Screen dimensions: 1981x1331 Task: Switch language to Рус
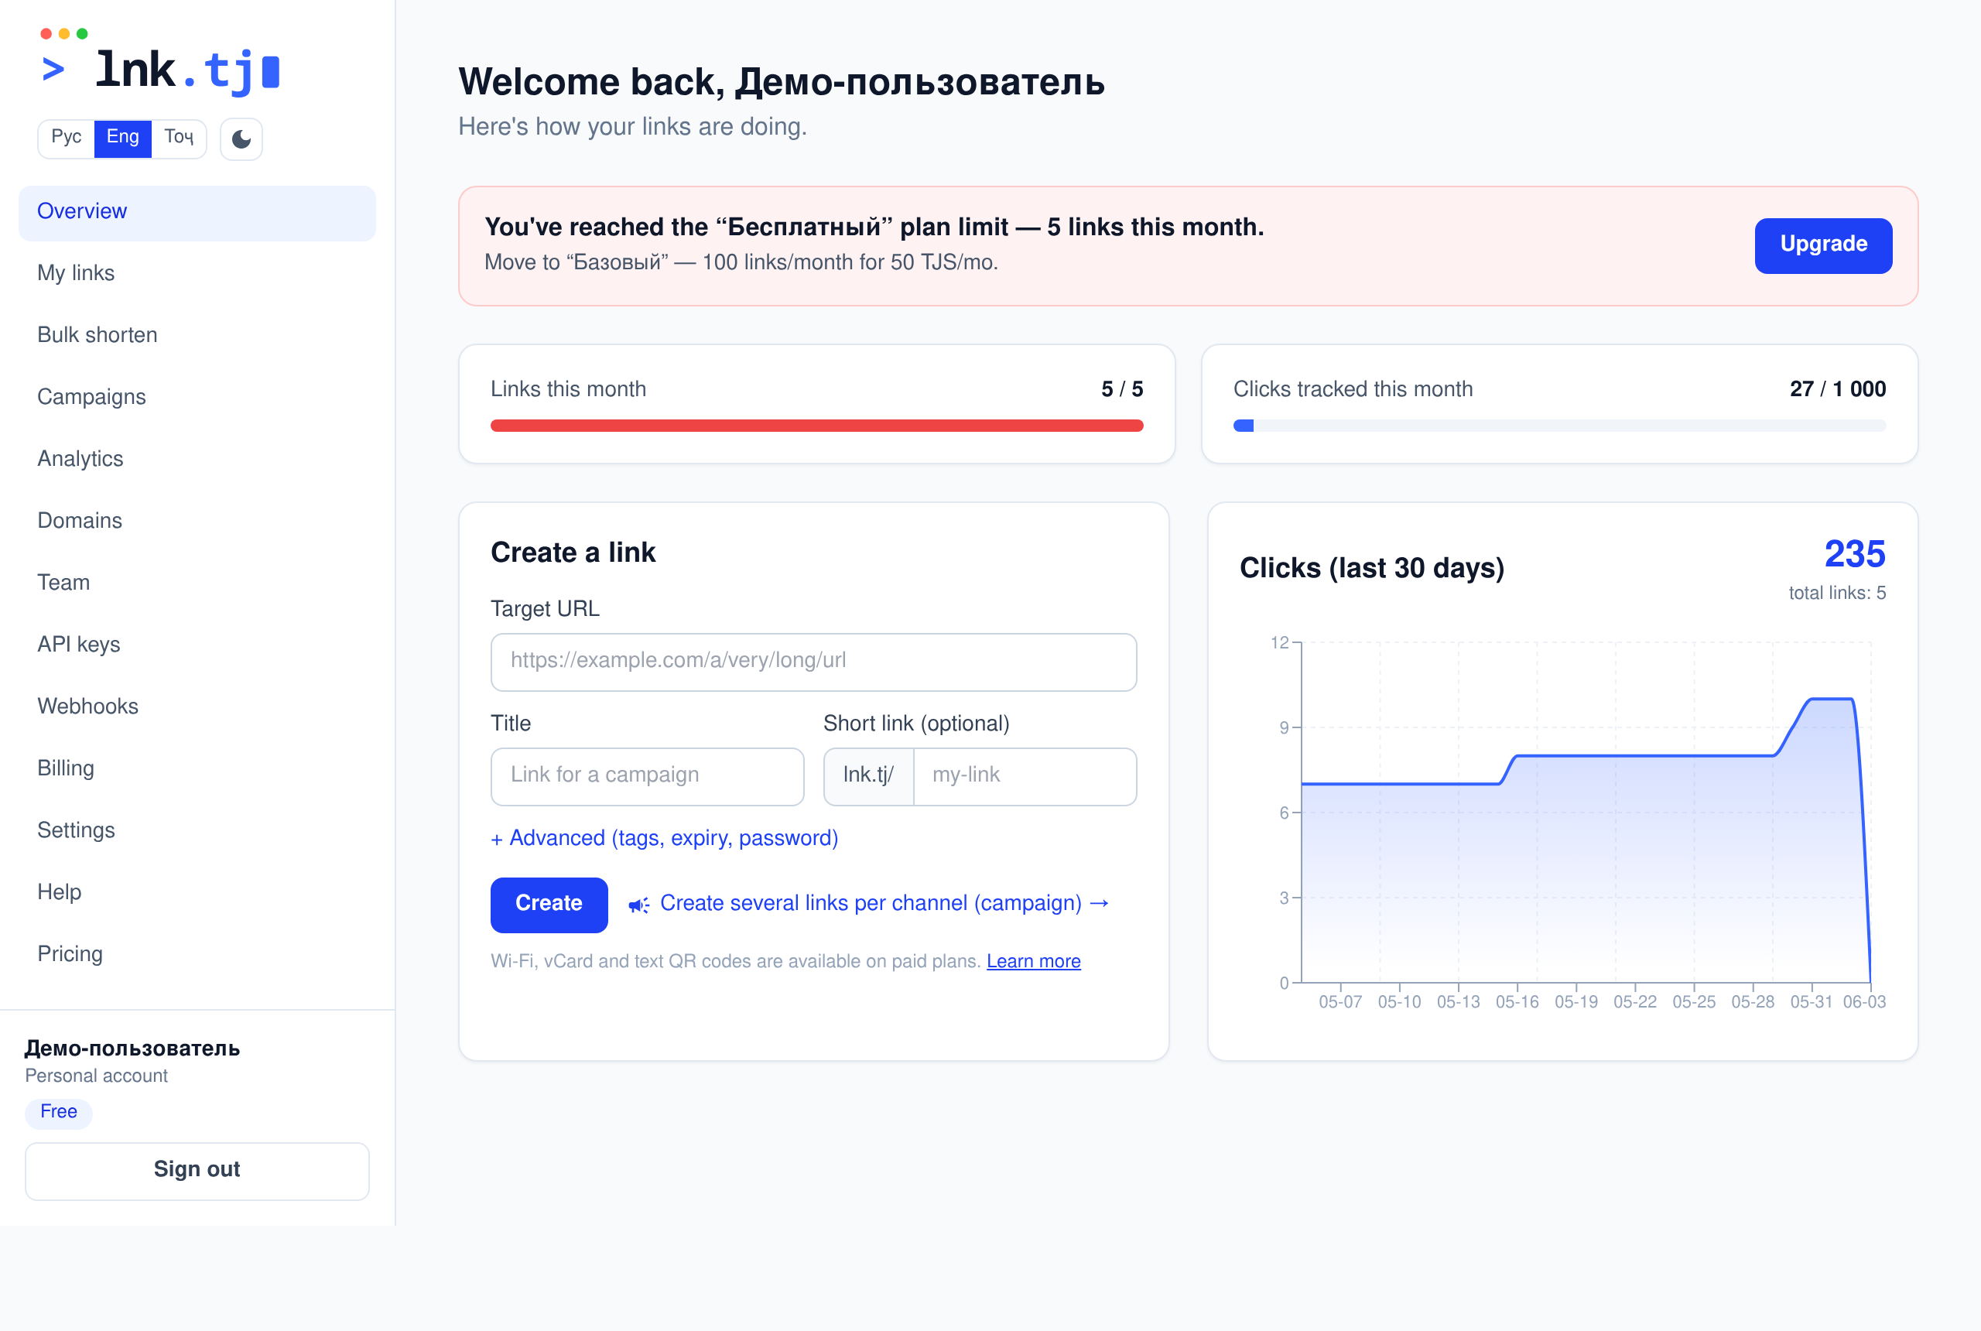tap(67, 138)
